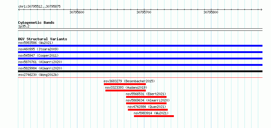Click the nsv5983586 (Wu2021) variant label
Image resolution: width=271 pixels, height=128 pixels.
[36, 43]
